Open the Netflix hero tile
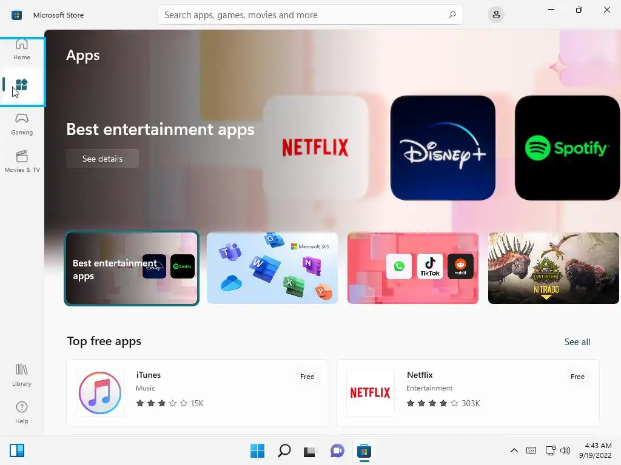 tap(315, 148)
